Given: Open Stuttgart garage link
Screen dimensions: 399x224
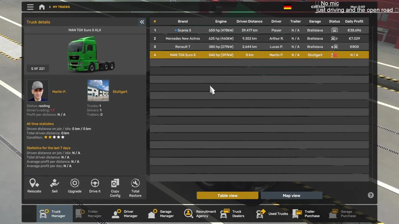Looking at the screenshot, I should click(120, 92).
